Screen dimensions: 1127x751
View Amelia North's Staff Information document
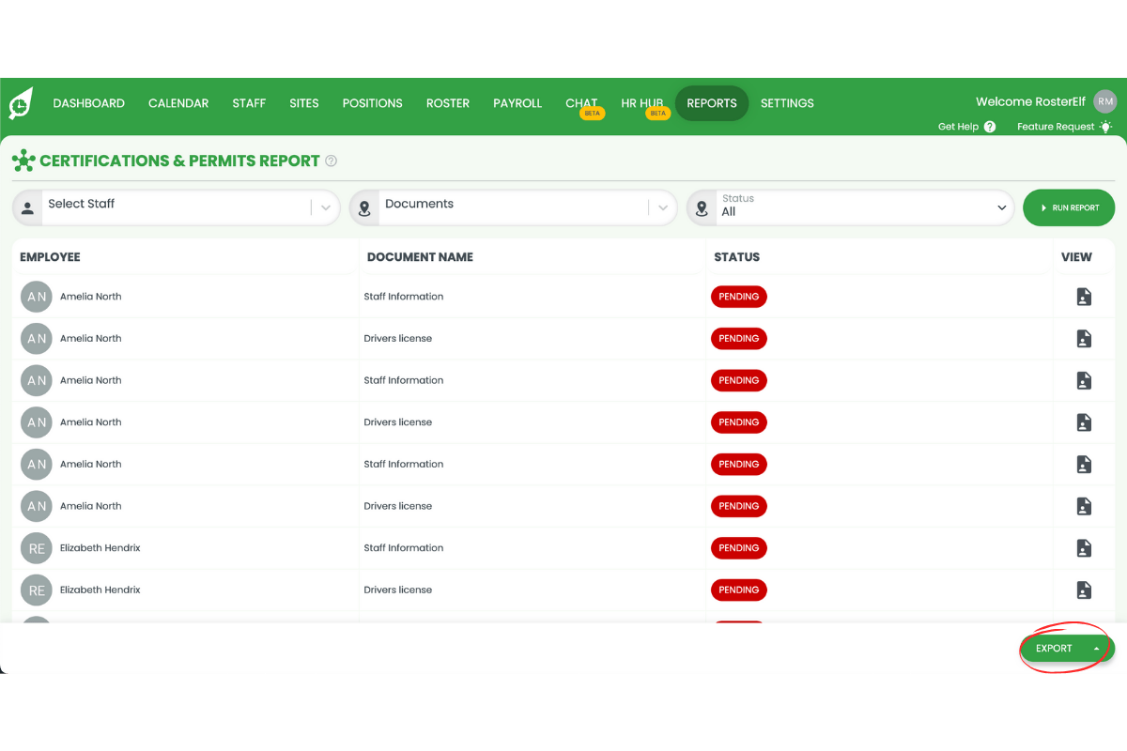1084,296
